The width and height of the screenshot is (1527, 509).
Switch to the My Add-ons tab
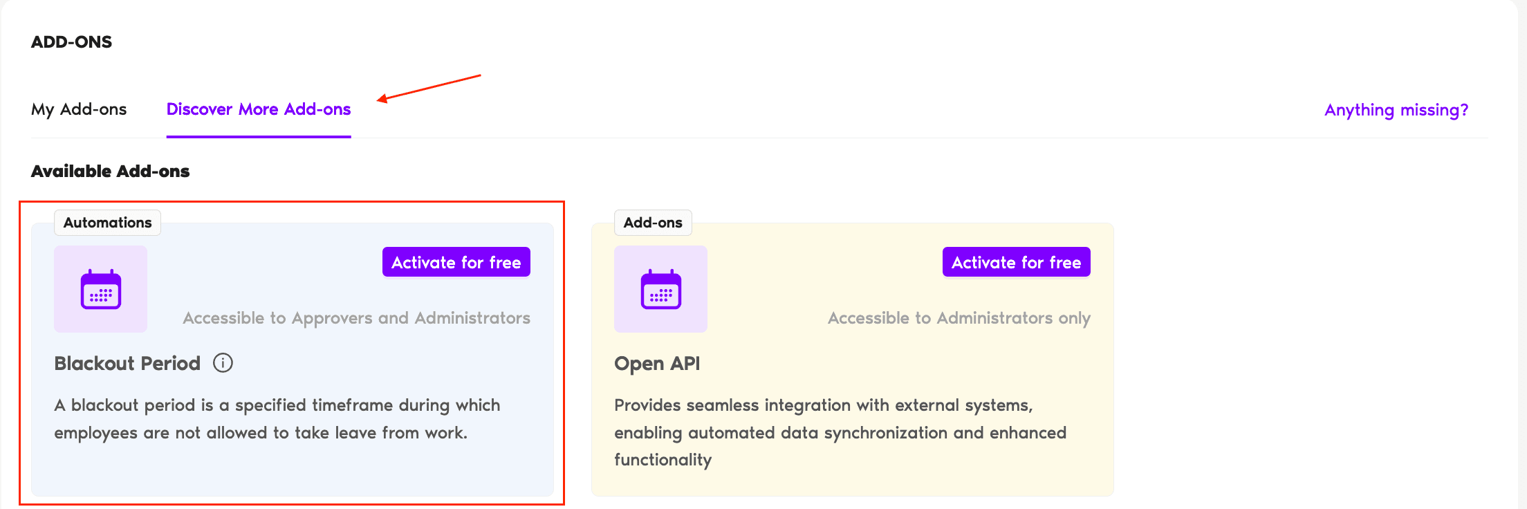tap(79, 109)
